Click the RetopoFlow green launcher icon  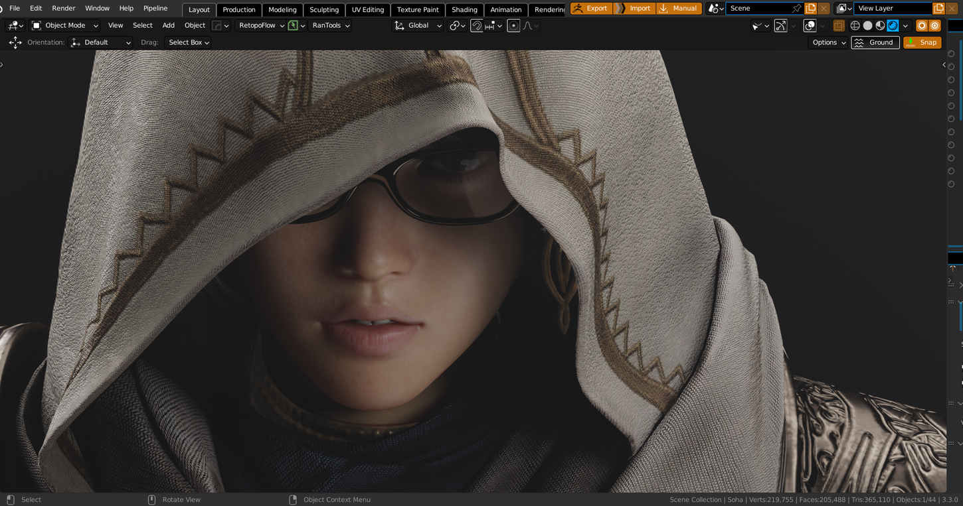pyautogui.click(x=293, y=25)
